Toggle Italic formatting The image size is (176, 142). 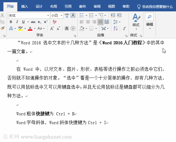click(x=17, y=22)
